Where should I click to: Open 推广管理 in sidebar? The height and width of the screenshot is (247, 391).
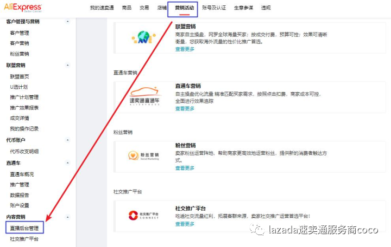pyautogui.click(x=20, y=185)
